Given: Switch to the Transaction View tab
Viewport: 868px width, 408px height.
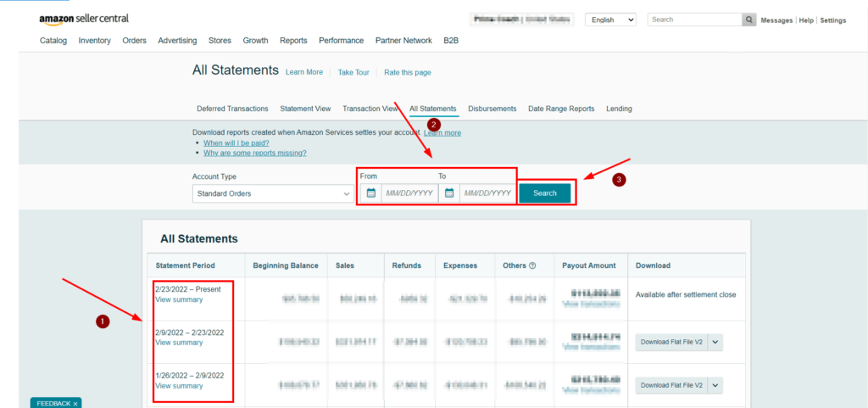Looking at the screenshot, I should click(370, 109).
